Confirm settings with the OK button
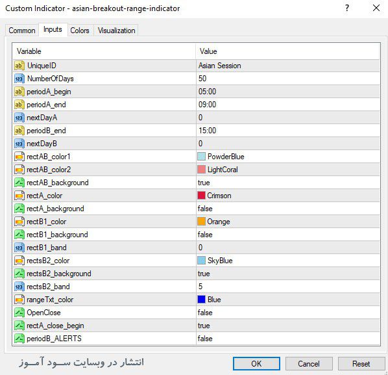This screenshot has height=375, width=388. point(256,363)
